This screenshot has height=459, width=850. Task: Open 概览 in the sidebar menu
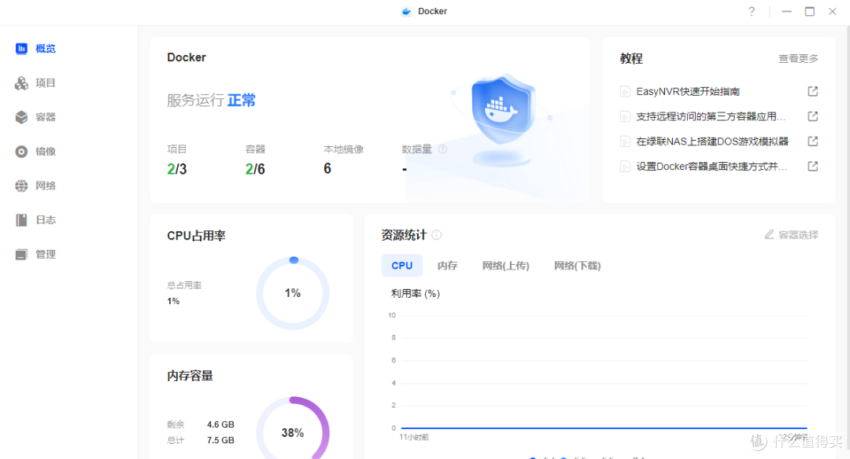click(46, 49)
